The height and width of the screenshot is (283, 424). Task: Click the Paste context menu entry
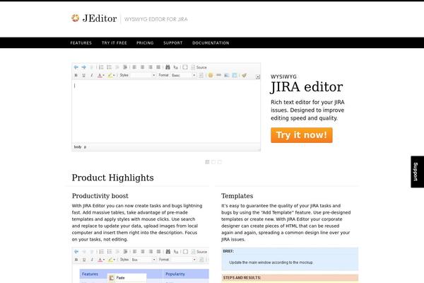127,277
